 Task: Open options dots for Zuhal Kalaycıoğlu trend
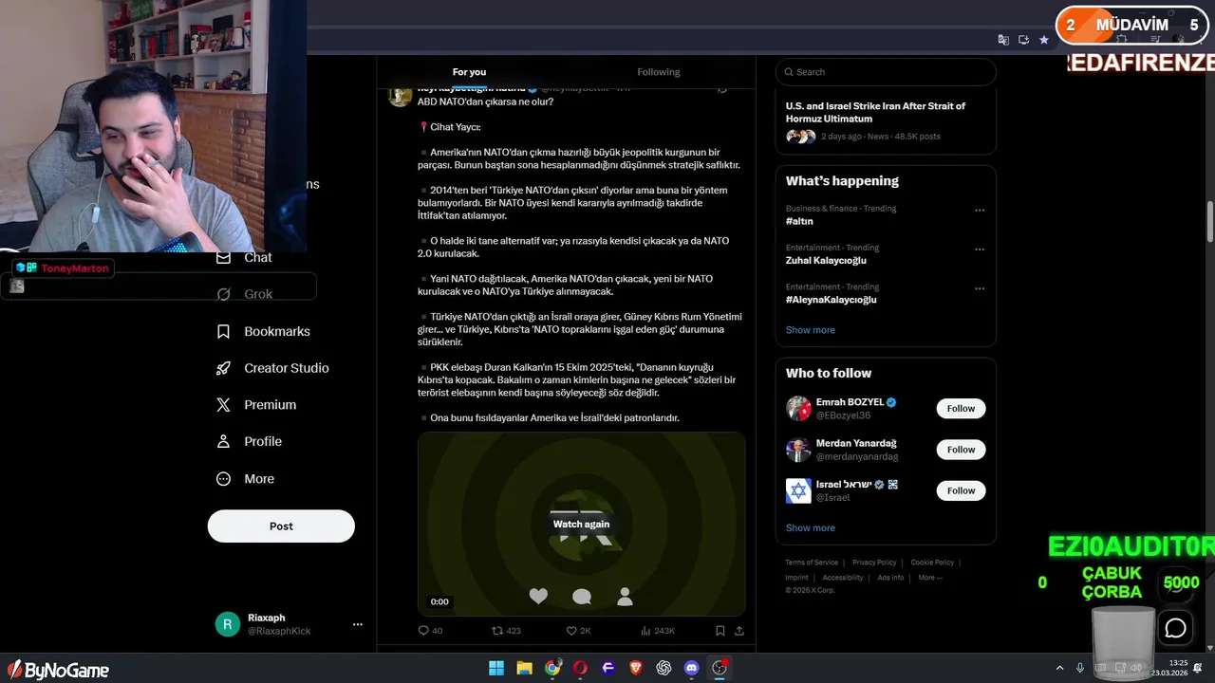980,249
